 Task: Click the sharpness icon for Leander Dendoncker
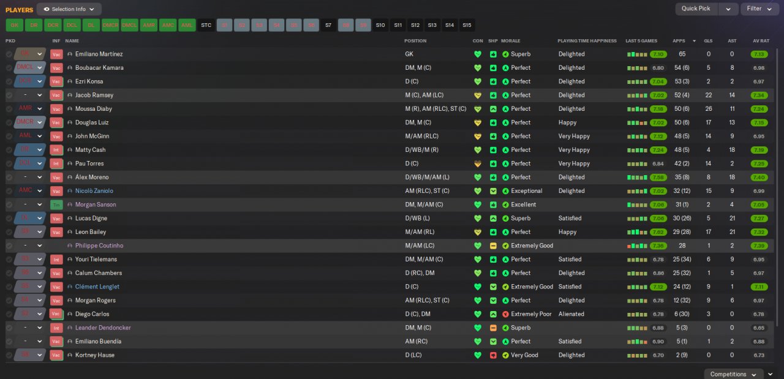tap(493, 328)
